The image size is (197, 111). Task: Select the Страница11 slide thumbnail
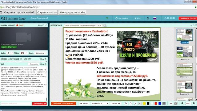[x=185, y=69]
